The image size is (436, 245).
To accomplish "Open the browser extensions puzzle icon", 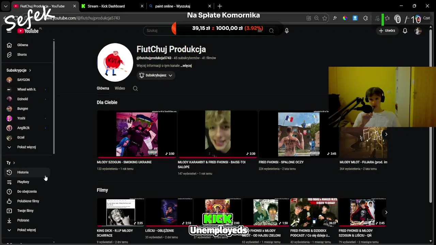I will click(x=365, y=18).
